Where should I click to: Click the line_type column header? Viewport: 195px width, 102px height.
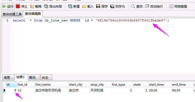[x=122, y=85]
